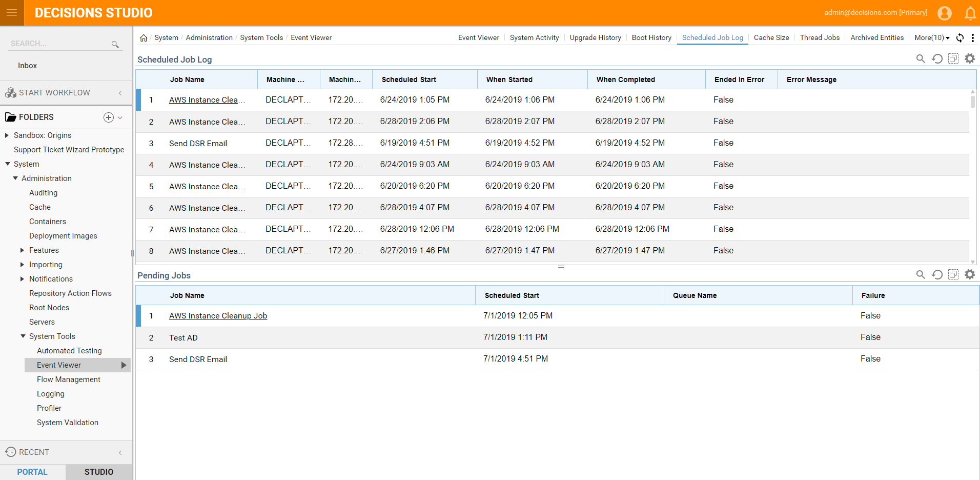Image resolution: width=980 pixels, height=480 pixels.
Task: Open the user profile avatar icon
Action: [945, 13]
